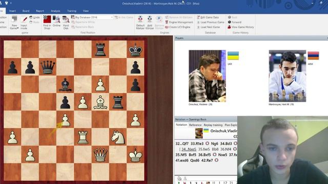Click the white knight on g3
Viewport: 328px width, 184px height.
tap(118, 137)
